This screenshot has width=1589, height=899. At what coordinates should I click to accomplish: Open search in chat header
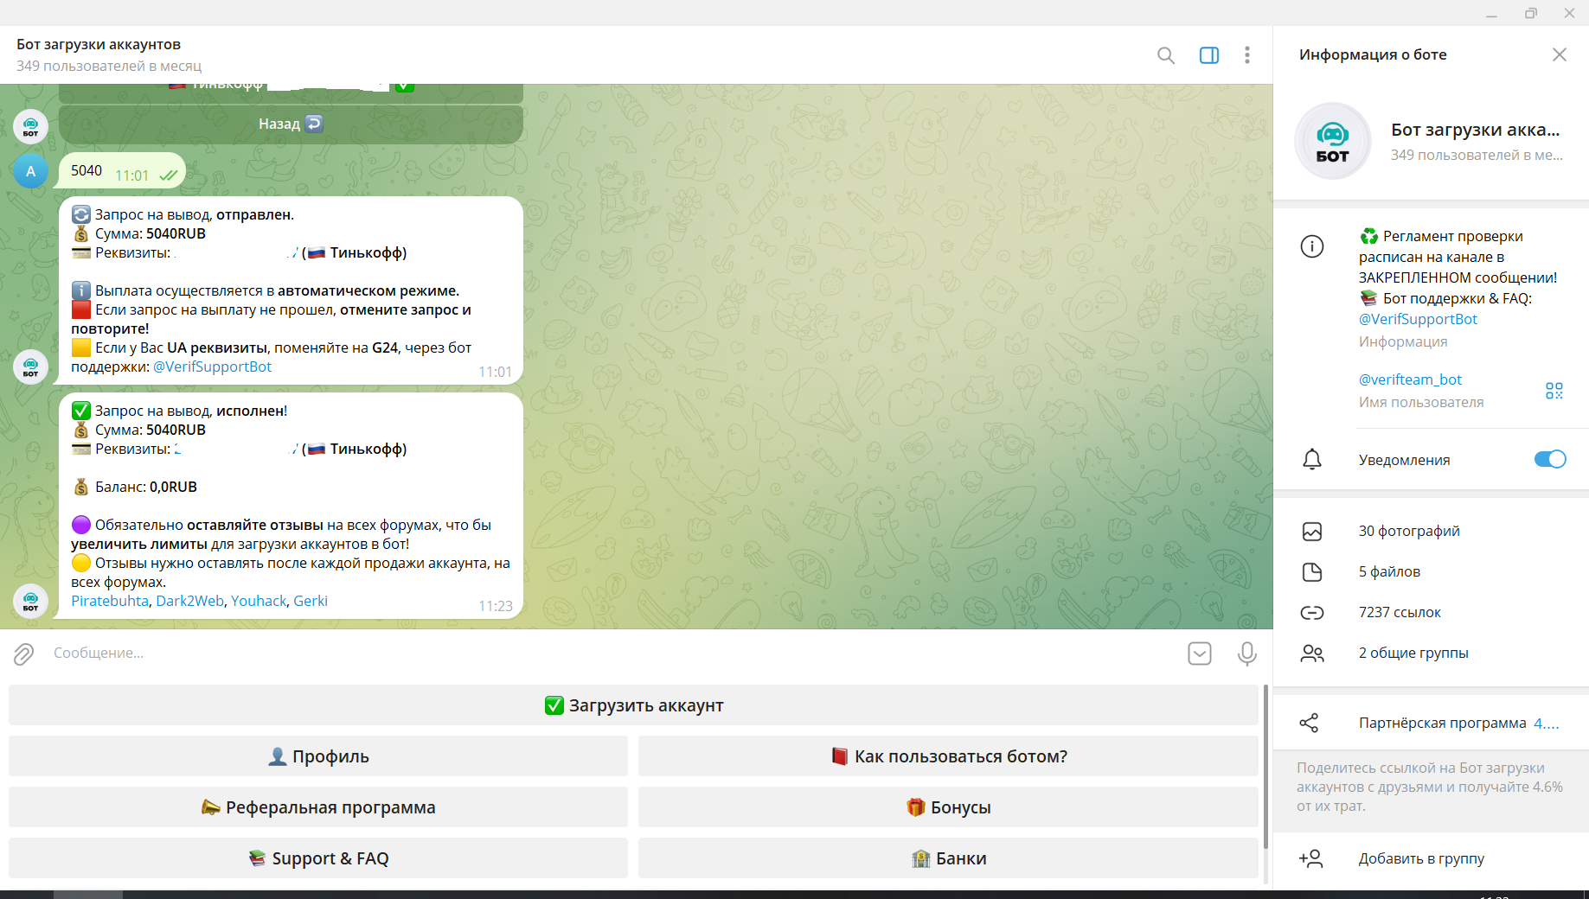pyautogui.click(x=1165, y=55)
